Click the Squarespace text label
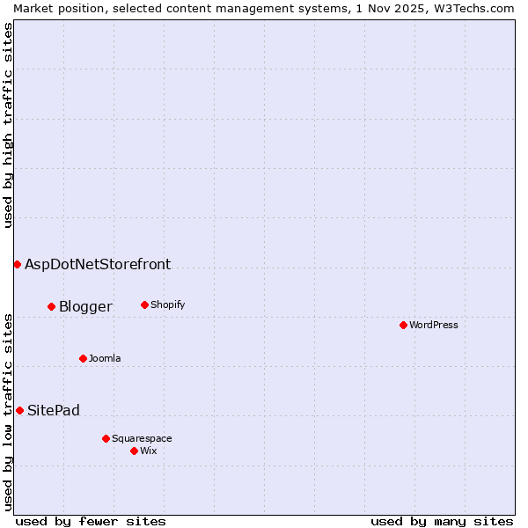The height and width of the screenshot is (528, 528). (142, 438)
